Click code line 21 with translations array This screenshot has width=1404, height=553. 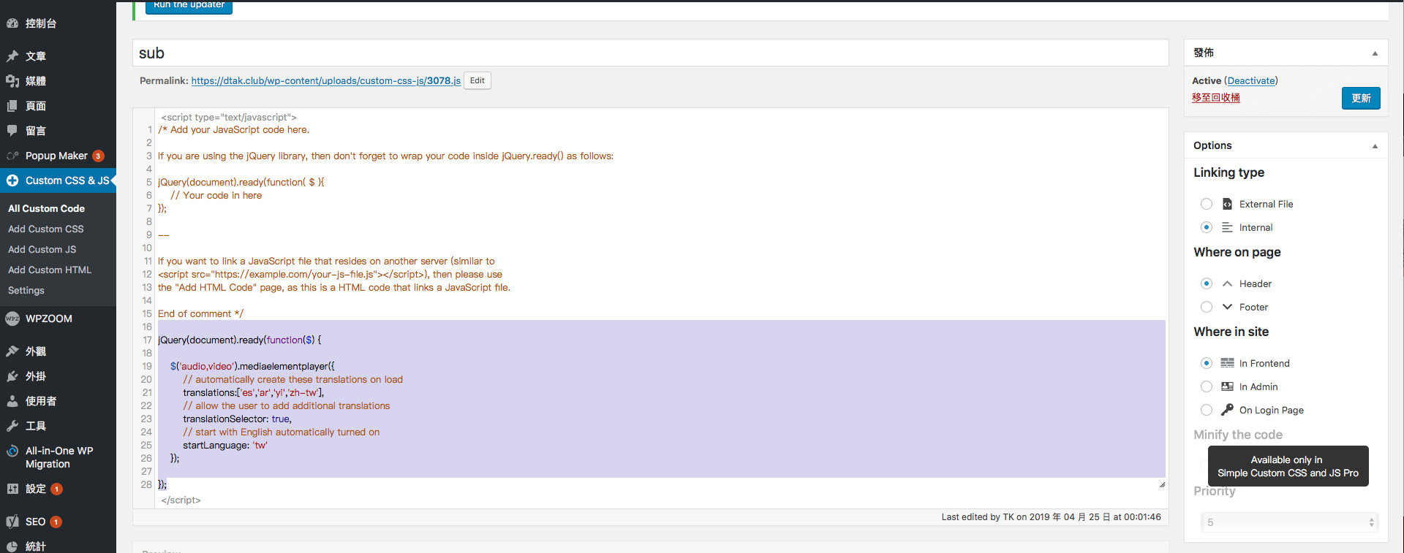tap(253, 392)
